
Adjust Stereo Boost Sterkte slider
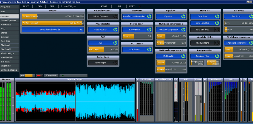(x=137, y=36)
